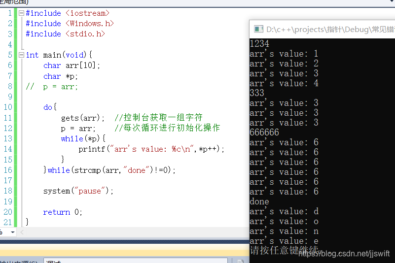Click console output arr's value: e
Image resolution: width=395 pixels, height=263 pixels.
(x=284, y=241)
